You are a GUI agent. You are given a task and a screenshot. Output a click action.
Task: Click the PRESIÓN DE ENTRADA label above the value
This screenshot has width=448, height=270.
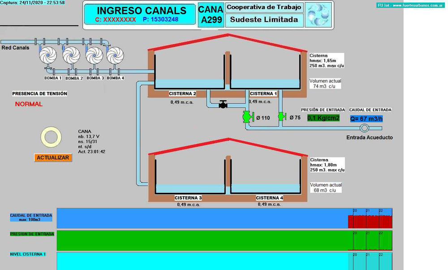pyautogui.click(x=323, y=110)
